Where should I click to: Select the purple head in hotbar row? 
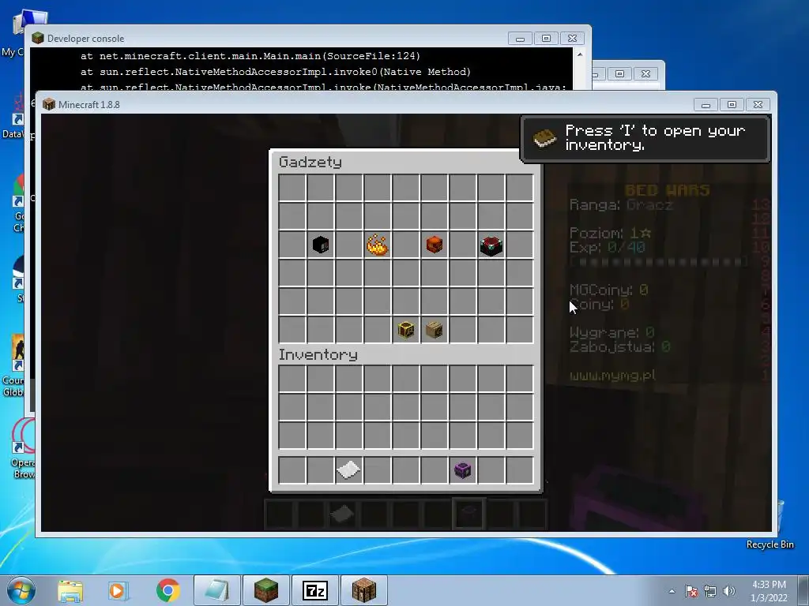click(463, 470)
